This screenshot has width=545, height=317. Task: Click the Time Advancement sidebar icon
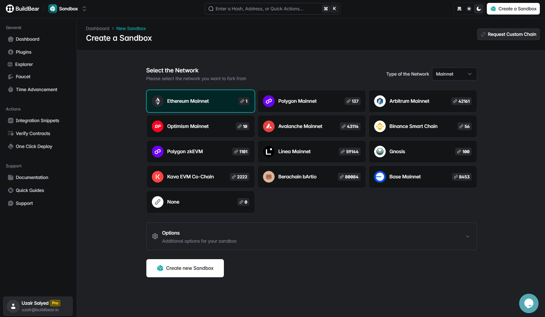click(x=11, y=90)
